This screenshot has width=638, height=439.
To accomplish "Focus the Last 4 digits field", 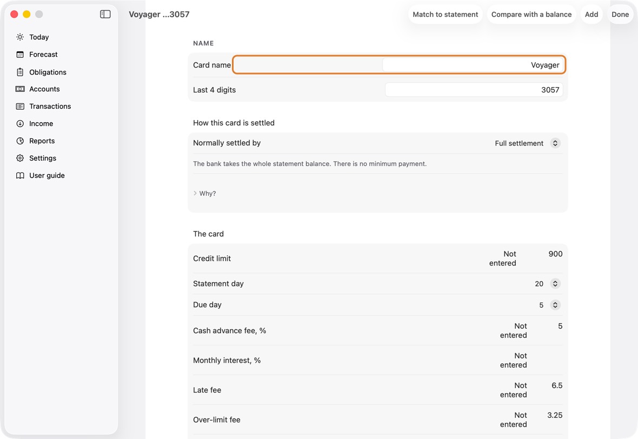I will pos(474,90).
